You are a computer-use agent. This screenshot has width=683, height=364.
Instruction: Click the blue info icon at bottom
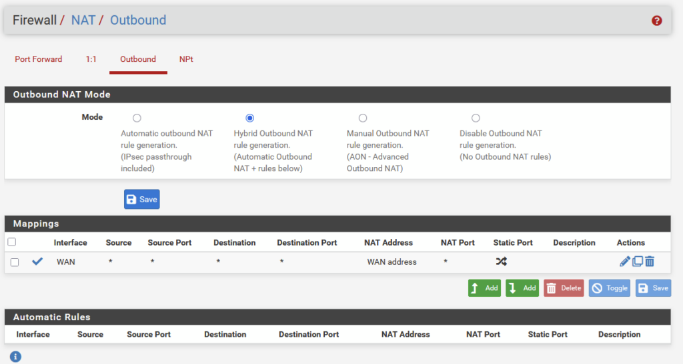15,357
